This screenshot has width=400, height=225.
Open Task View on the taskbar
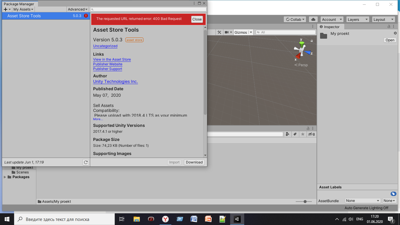coord(122,219)
